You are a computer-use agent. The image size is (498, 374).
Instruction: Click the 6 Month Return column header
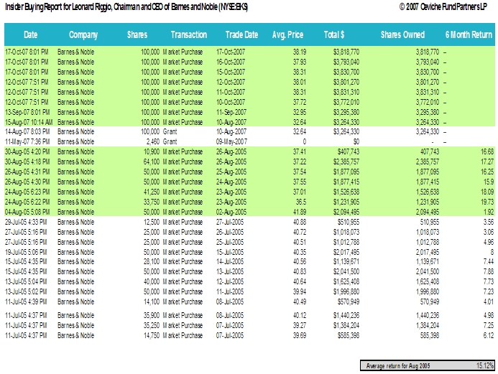469,34
